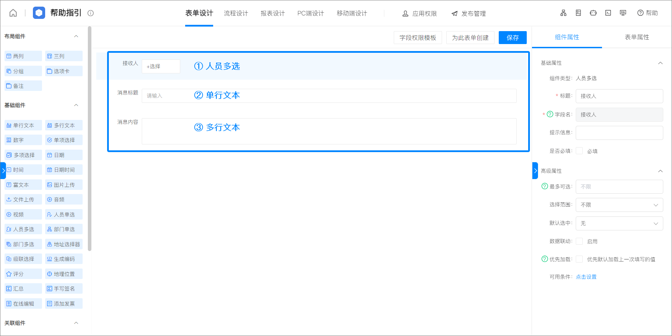Image resolution: width=672 pixels, height=336 pixels.
Task: Collapse left panel with blue arrow handle
Action: (3, 171)
